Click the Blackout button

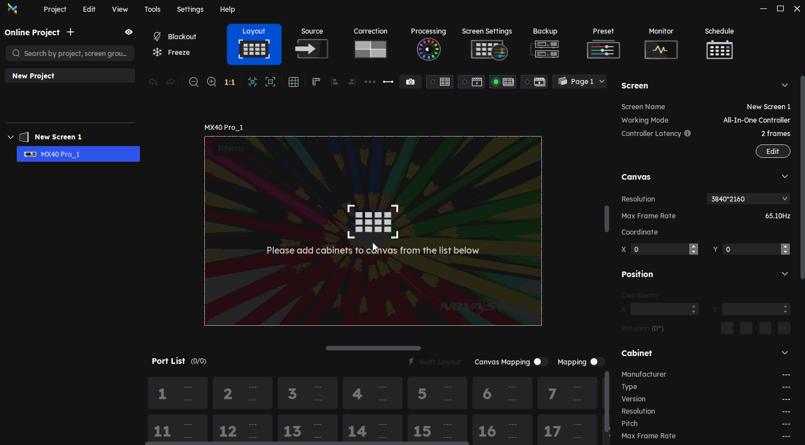pyautogui.click(x=175, y=36)
